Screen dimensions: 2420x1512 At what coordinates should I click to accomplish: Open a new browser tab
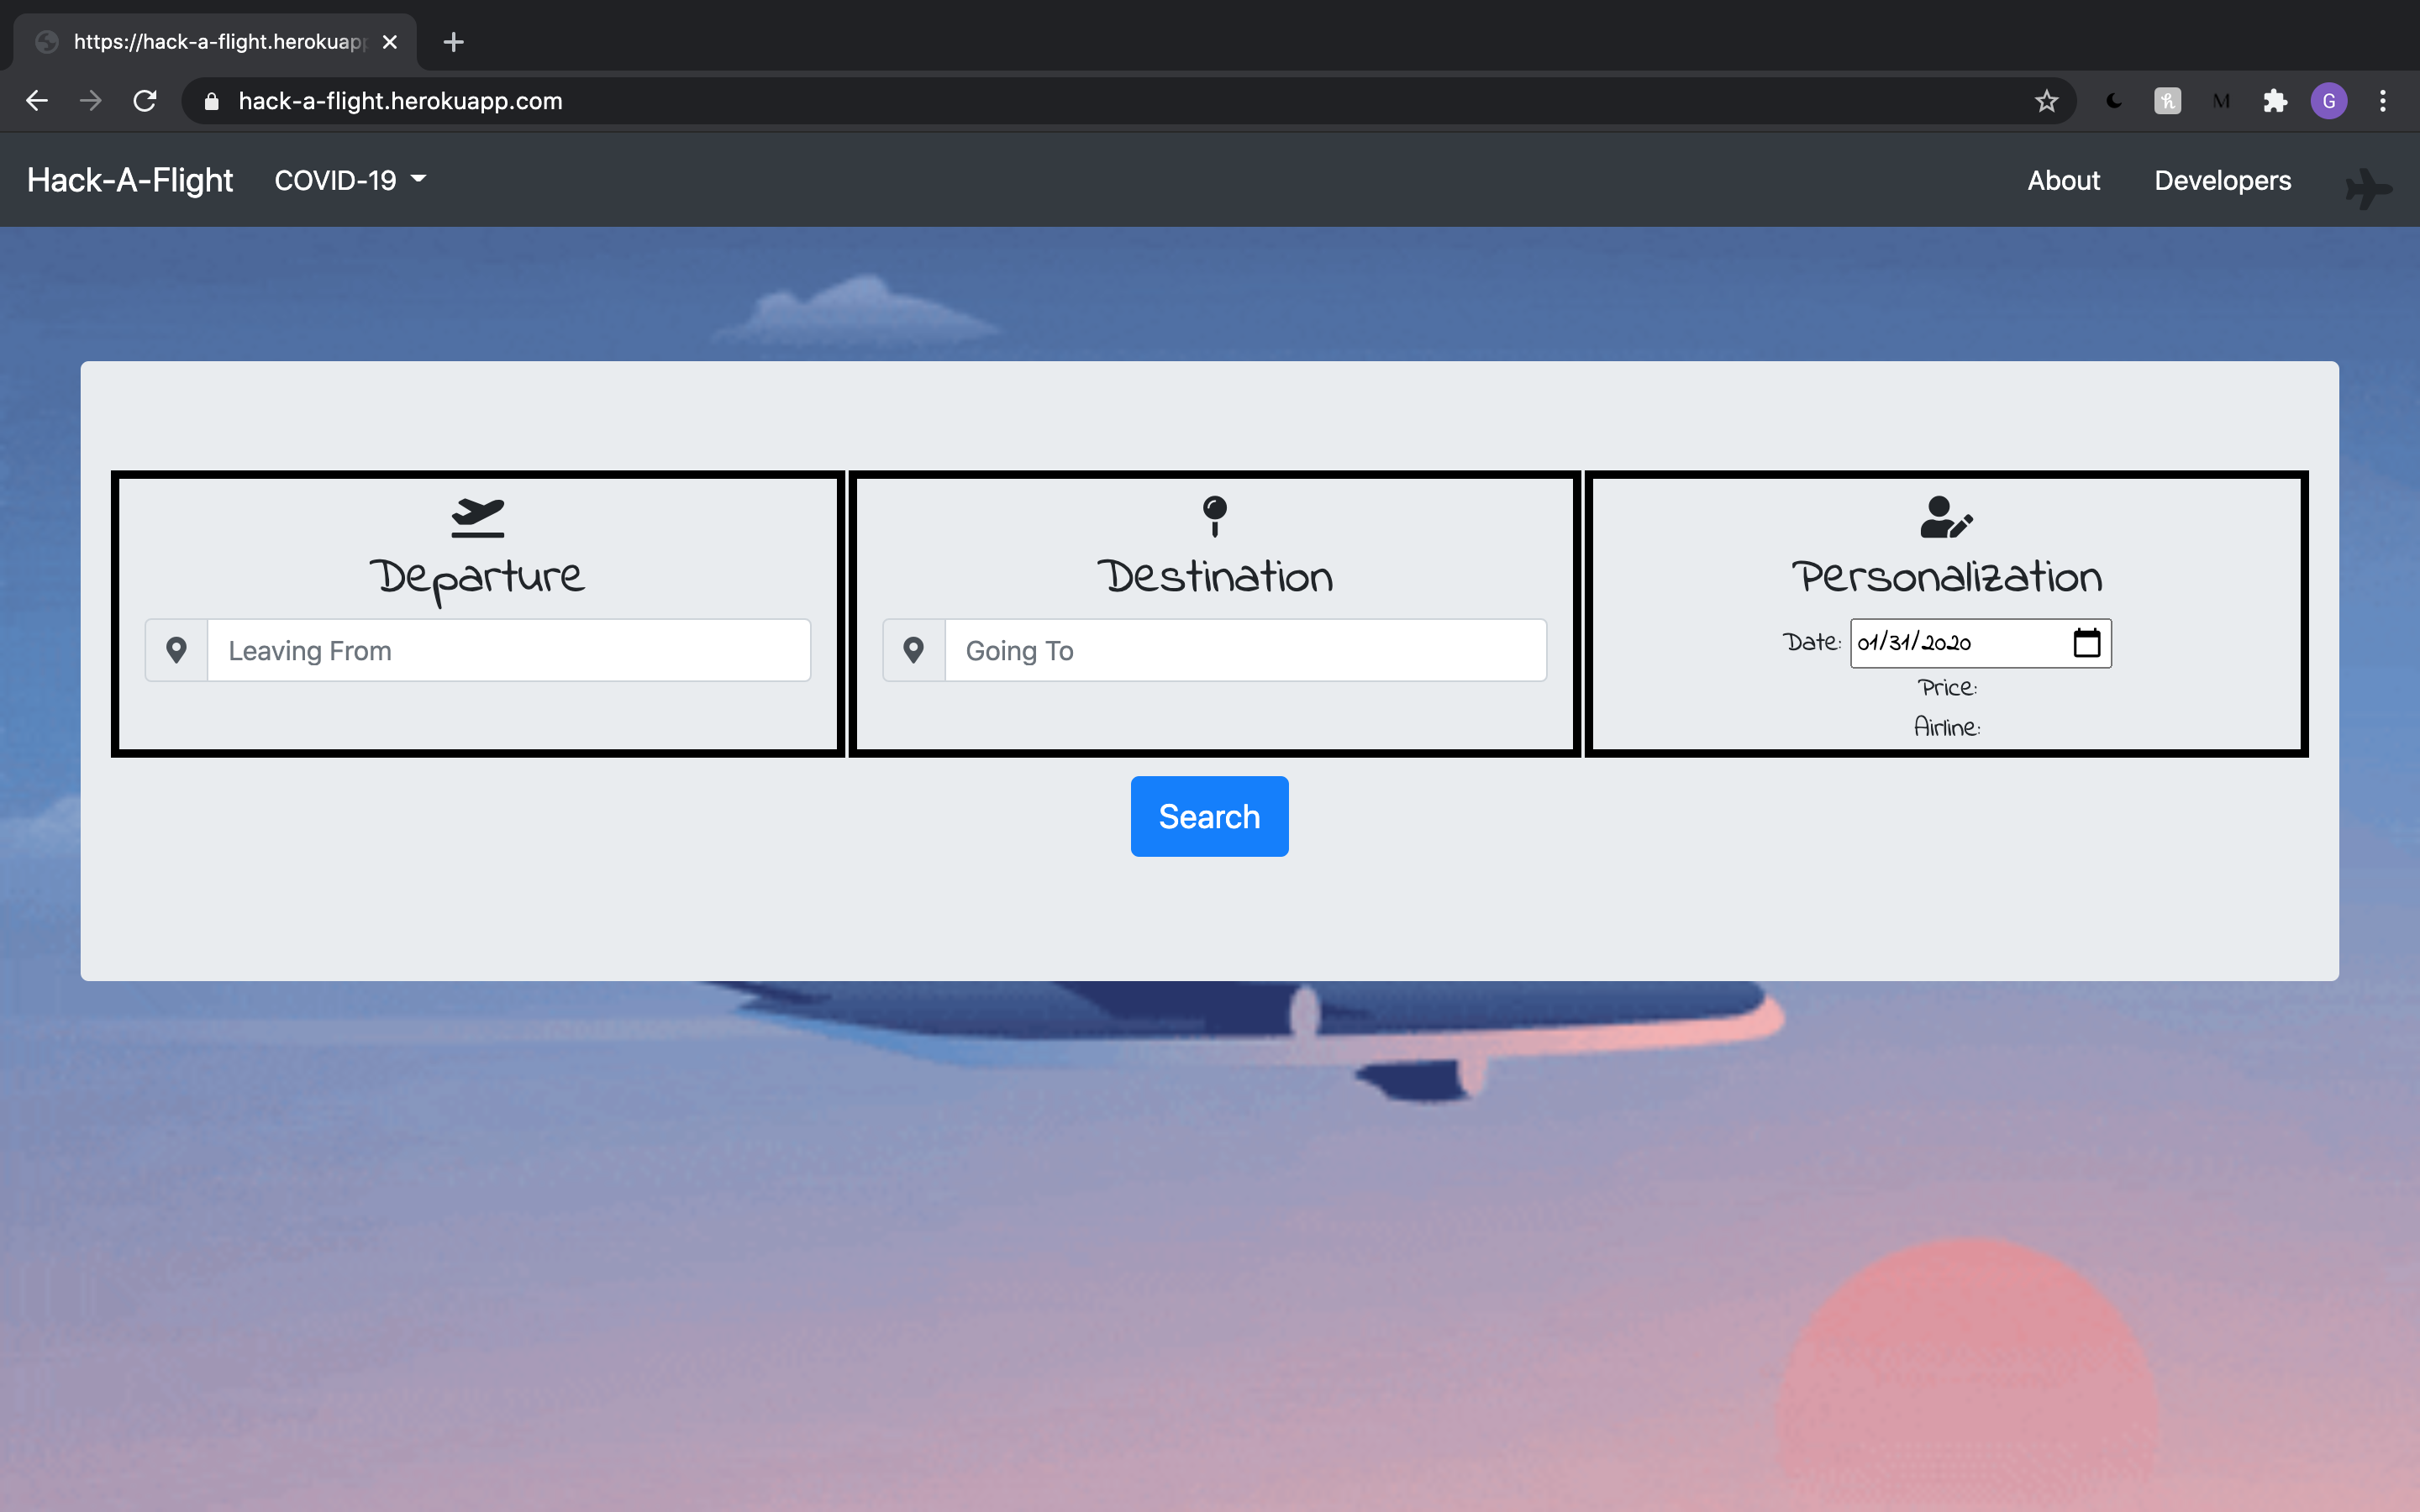coord(453,42)
